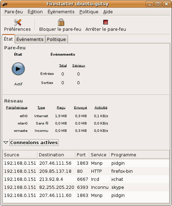The image size is (172, 206).
Task: Click the Internet type for eth0
Action: click(41, 116)
